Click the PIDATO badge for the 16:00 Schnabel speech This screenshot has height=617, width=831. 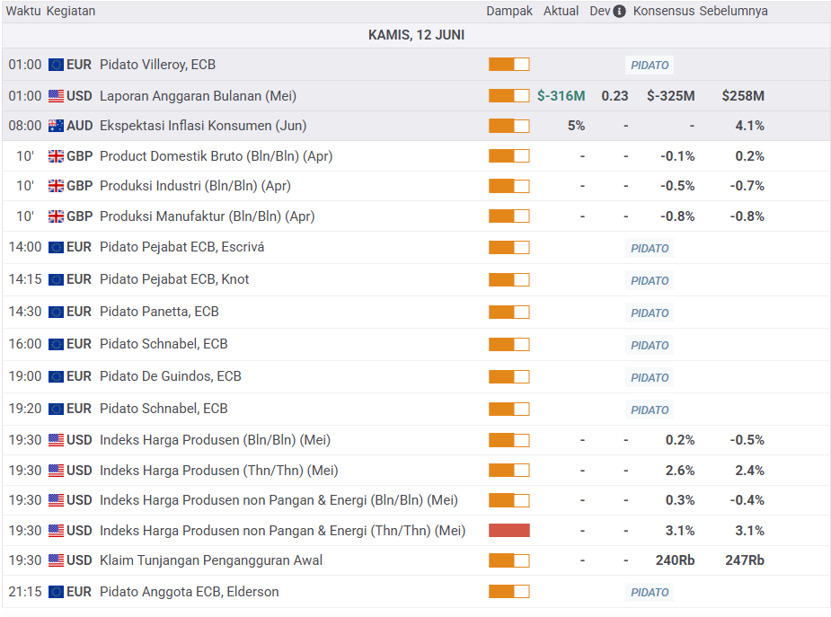click(650, 346)
